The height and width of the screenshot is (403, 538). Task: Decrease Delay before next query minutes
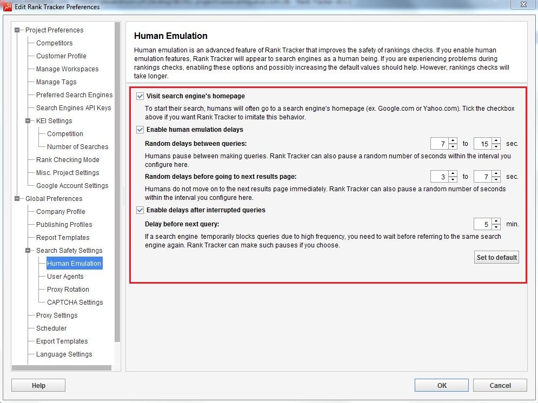click(496, 227)
